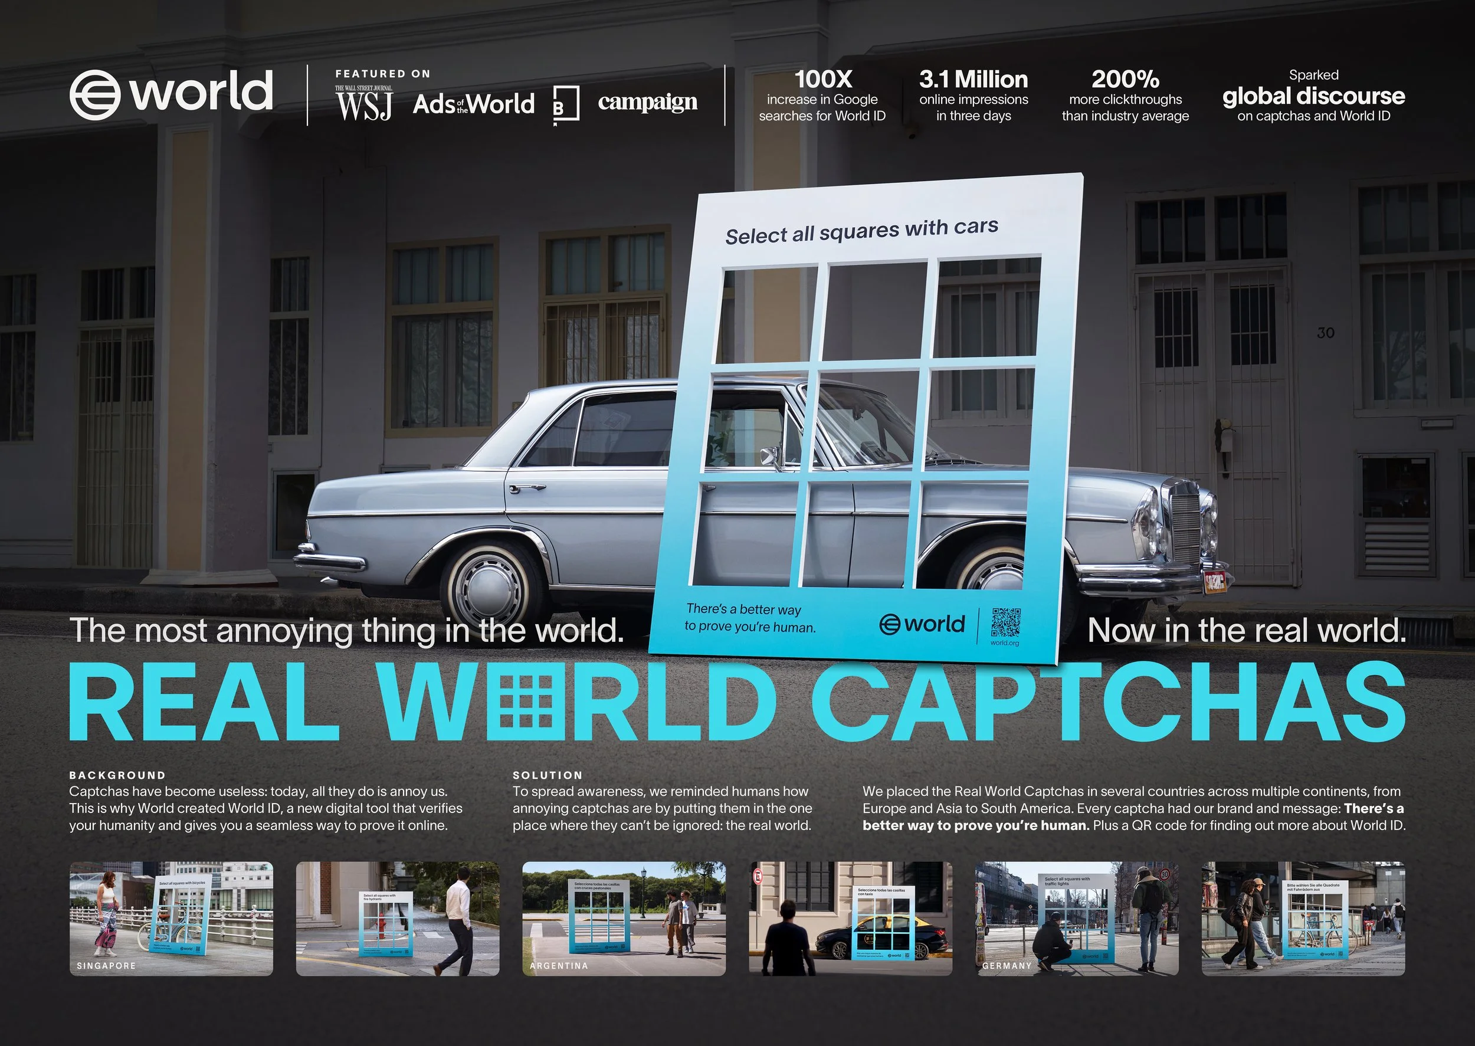Click the square B bracket logo
1475x1046 pixels.
coord(566,104)
